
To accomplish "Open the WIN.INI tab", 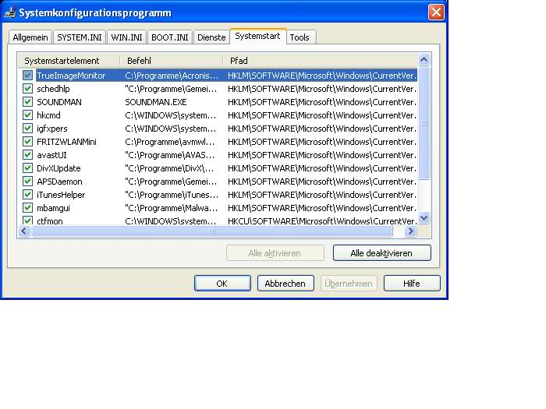I will 126,37.
